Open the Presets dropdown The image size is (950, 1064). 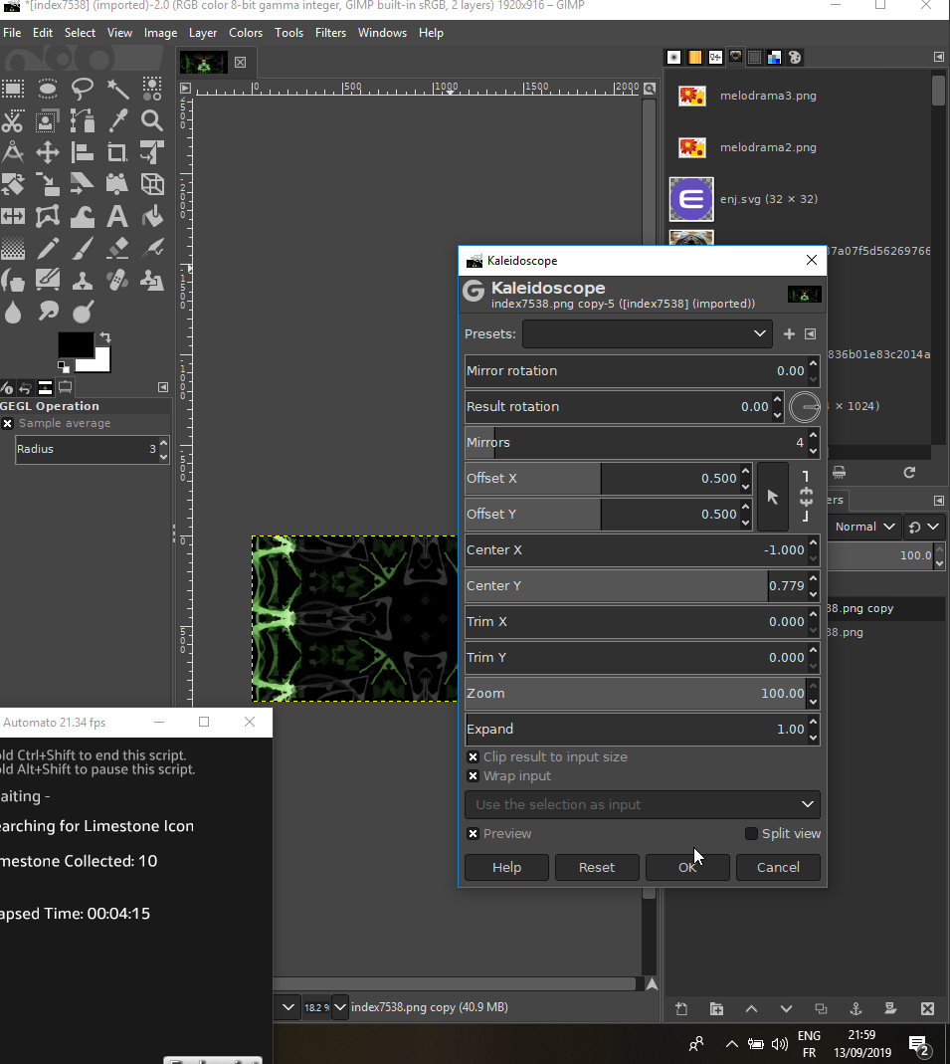tap(647, 333)
